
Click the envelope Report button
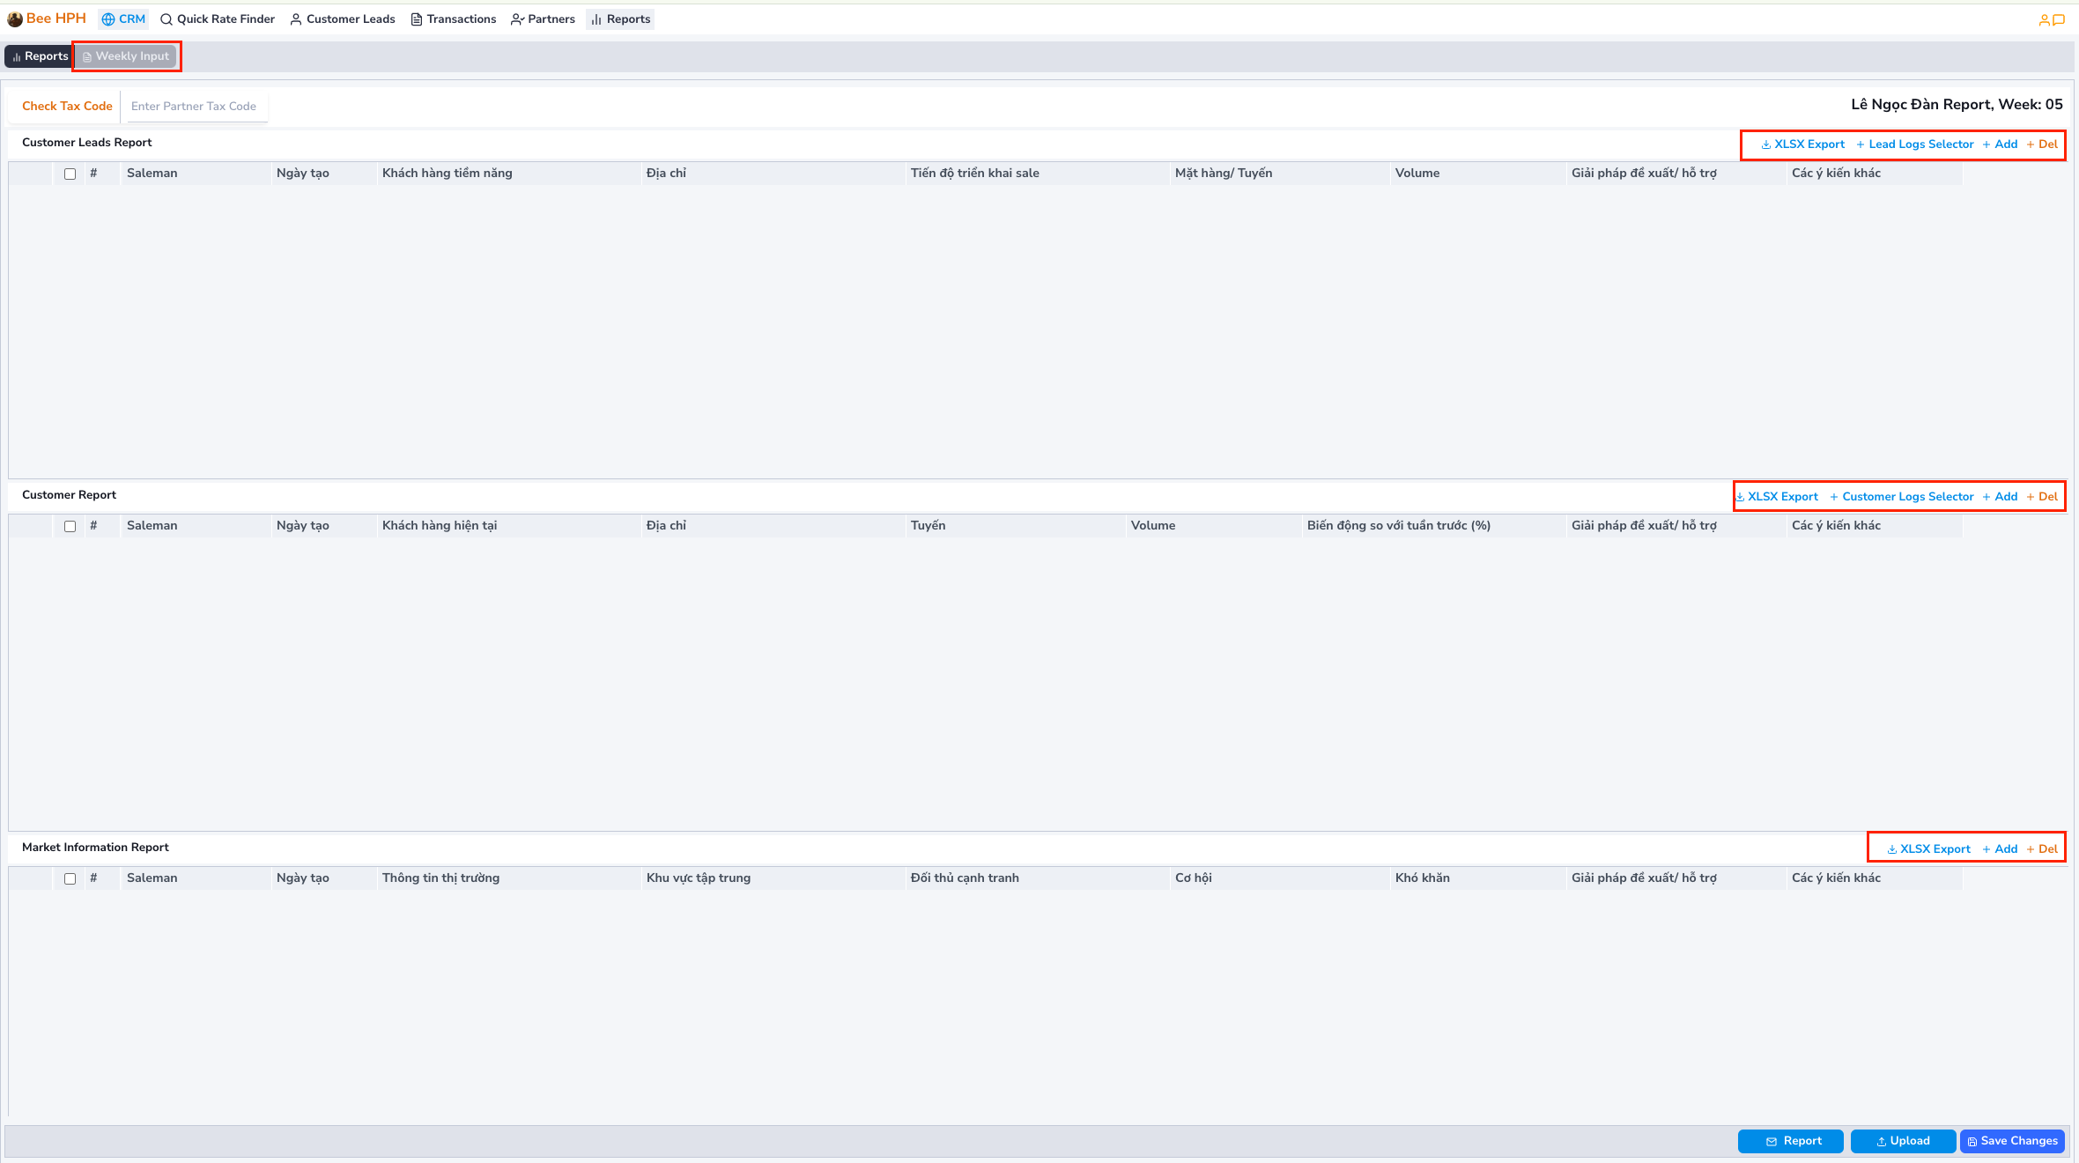(x=1791, y=1141)
